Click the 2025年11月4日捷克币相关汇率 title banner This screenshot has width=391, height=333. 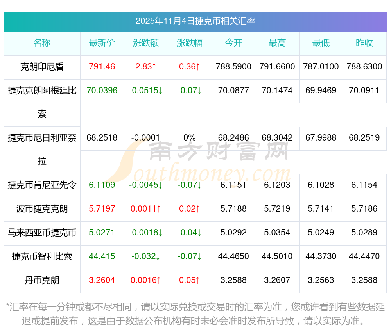click(195, 21)
